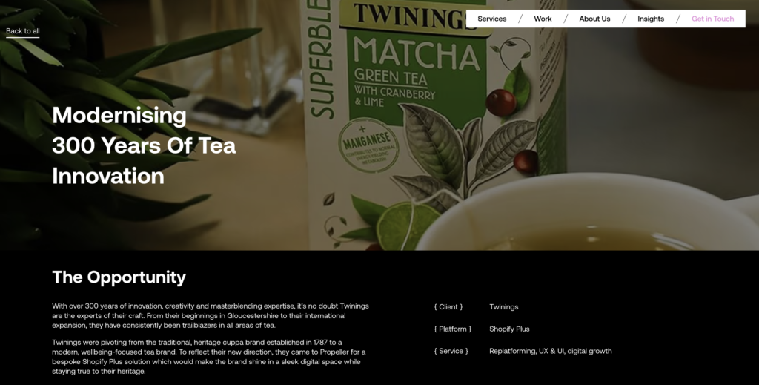Image resolution: width=759 pixels, height=385 pixels.
Task: Click the { Client } label
Action: coord(448,307)
